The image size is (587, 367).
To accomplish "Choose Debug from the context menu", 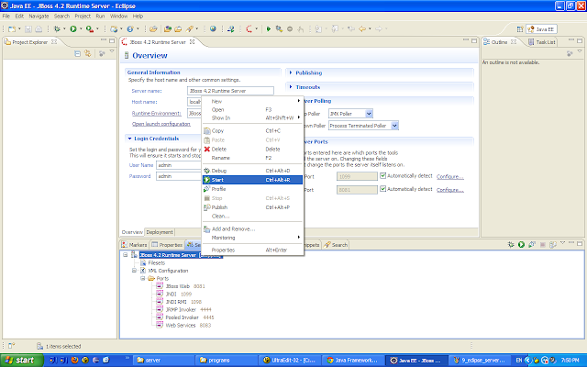I will coord(252,171).
